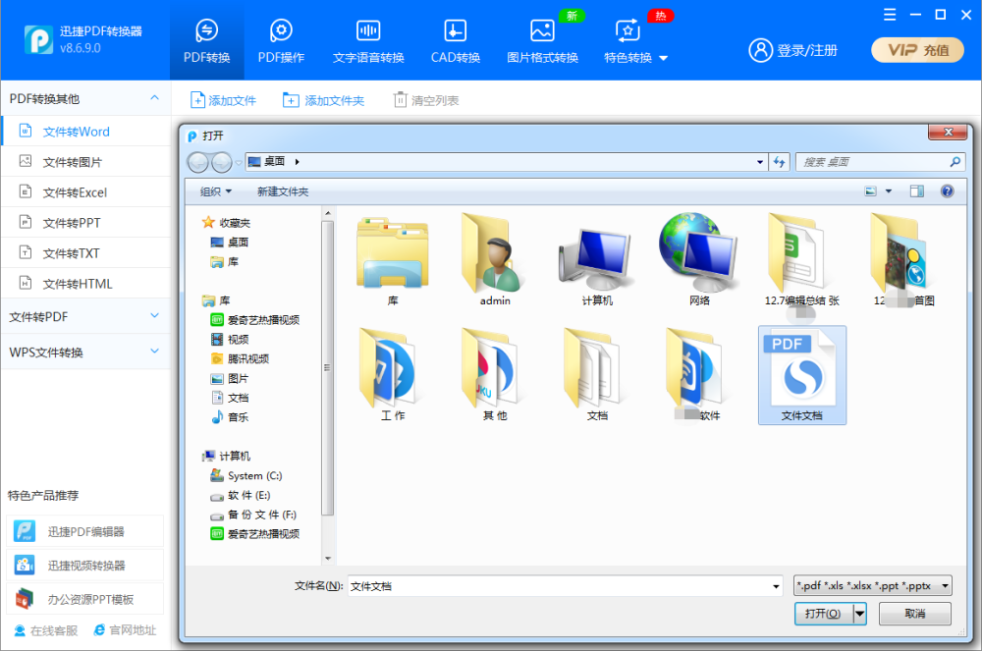Viewport: 982px width, 651px height.
Task: Click the 打开(O) button
Action: (823, 614)
